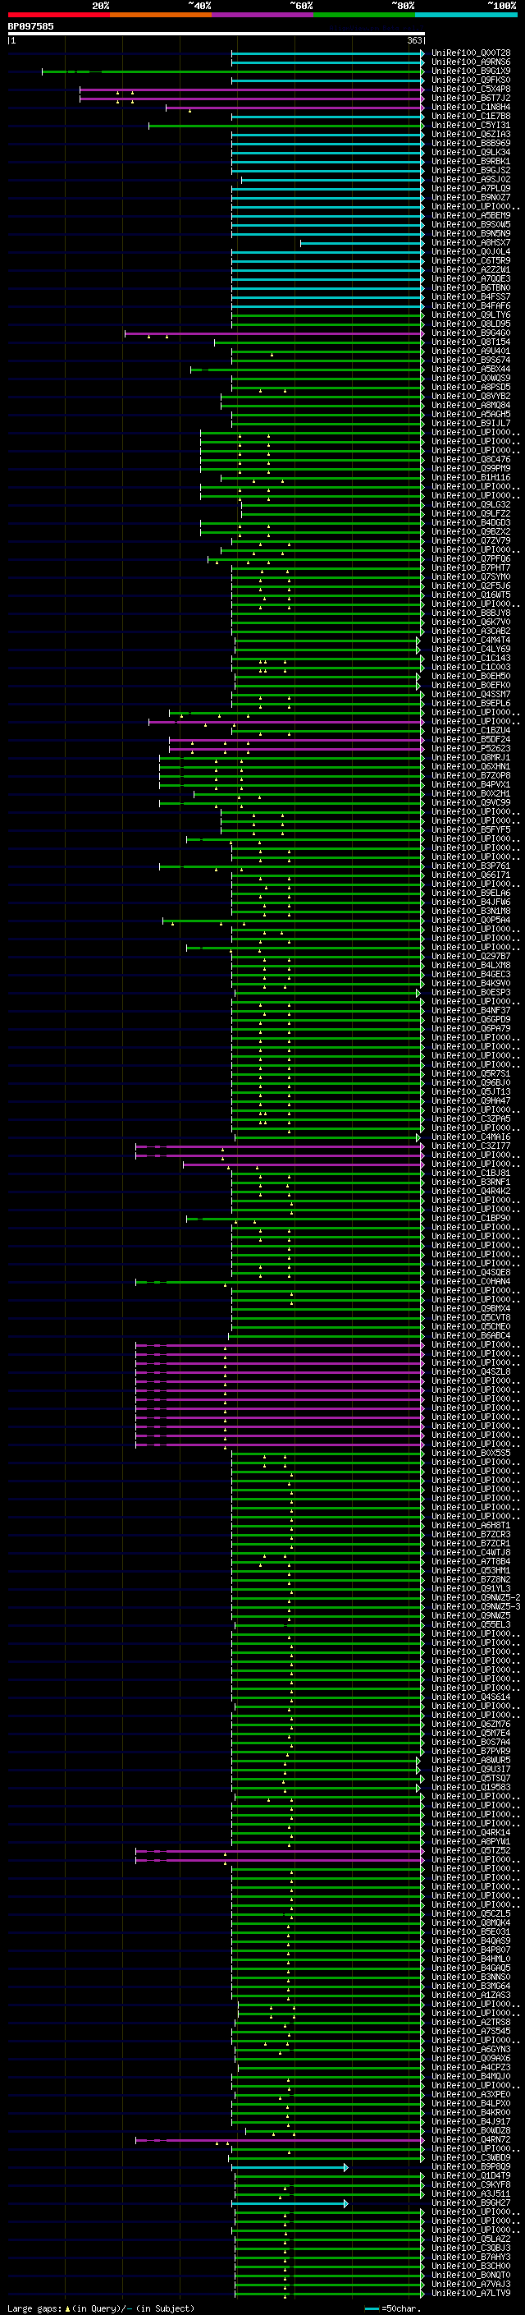Select hit label UniRef100_B9G4G0
Image resolution: width=525 pixels, height=2315 pixels.
(471, 333)
